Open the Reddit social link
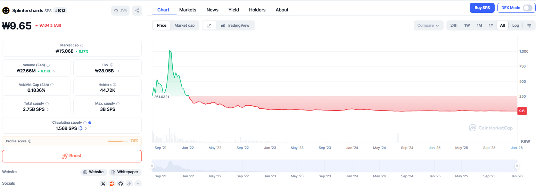 112,184
